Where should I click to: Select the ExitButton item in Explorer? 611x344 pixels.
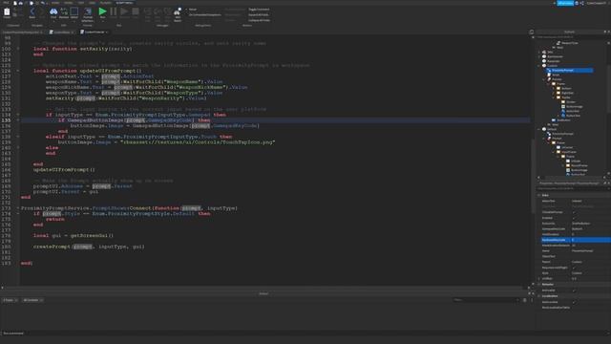pos(561,120)
